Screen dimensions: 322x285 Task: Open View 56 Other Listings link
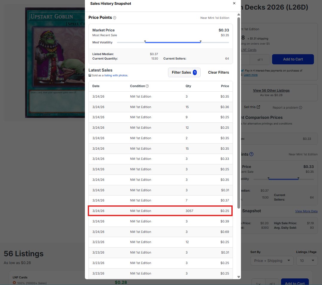271,90
